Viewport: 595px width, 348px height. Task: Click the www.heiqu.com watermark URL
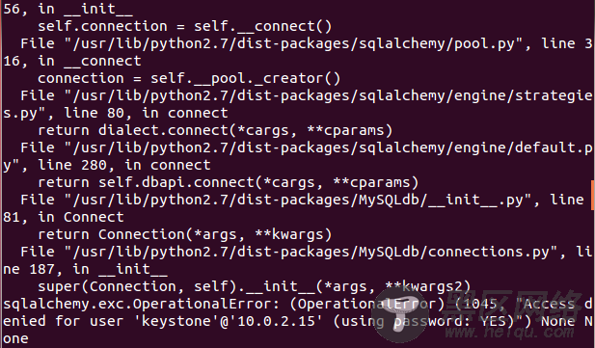click(x=509, y=333)
